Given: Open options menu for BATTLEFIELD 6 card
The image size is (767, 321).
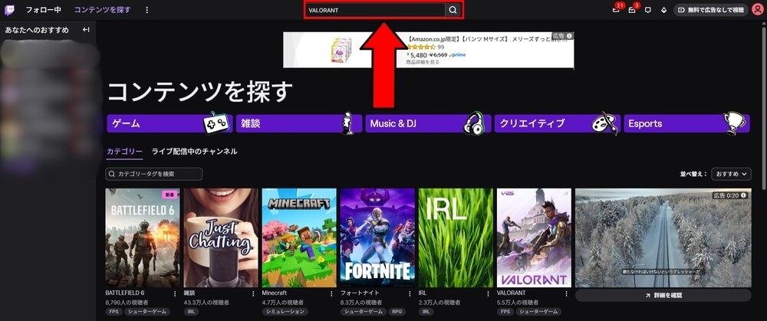Looking at the screenshot, I should (175, 293).
